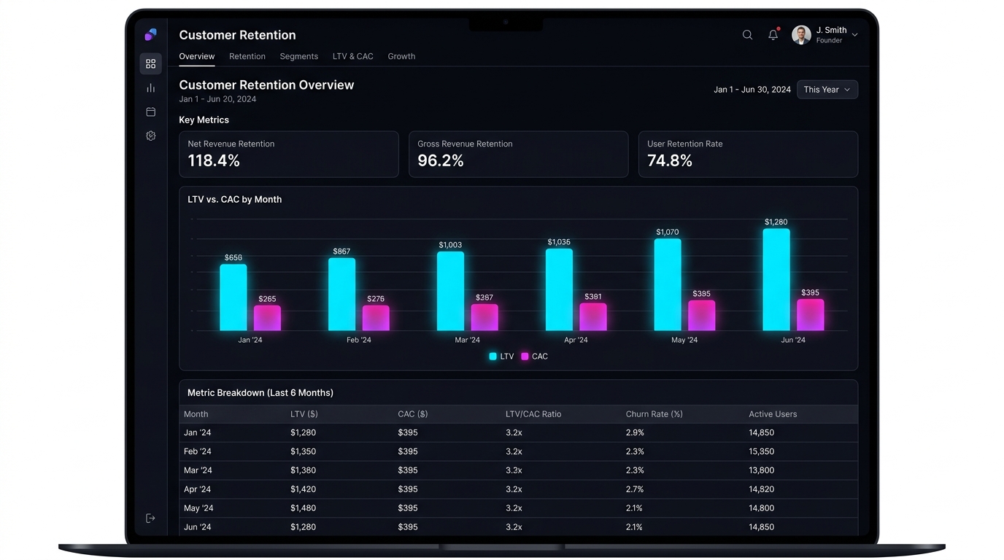The height and width of the screenshot is (560, 1004).
Task: Open settings gear icon in sidebar
Action: 151,136
